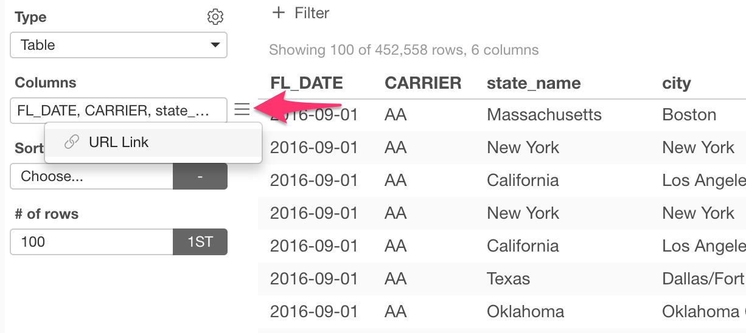Select the Texas state cell

point(508,279)
